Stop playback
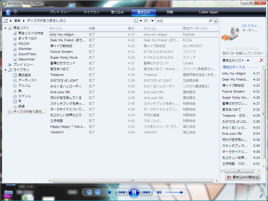This screenshot has width=268, height=201. click(110, 192)
